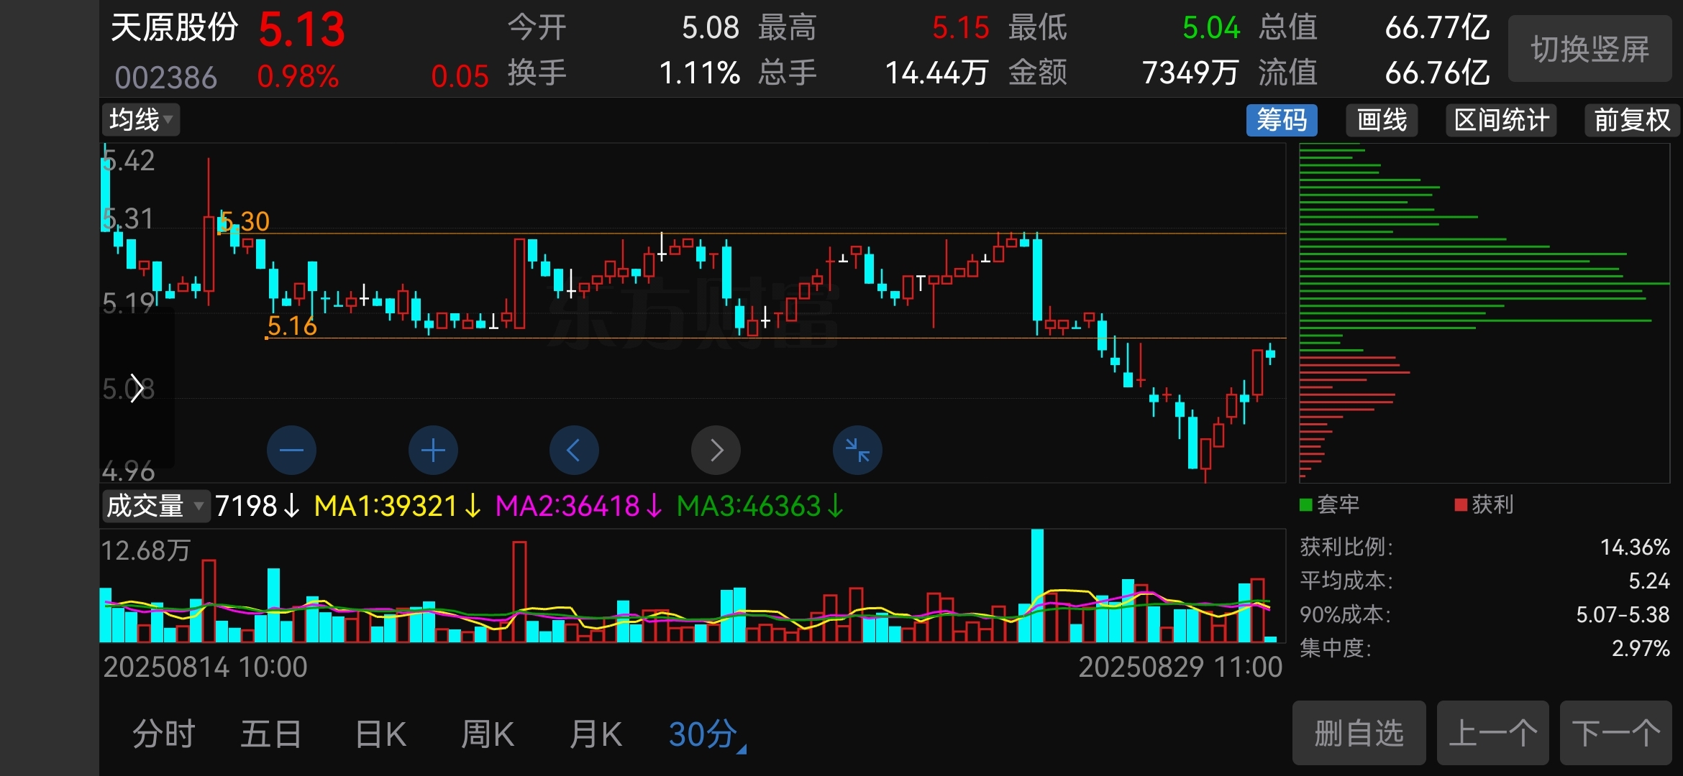
Task: Switch to the 月K tab
Action: point(596,734)
